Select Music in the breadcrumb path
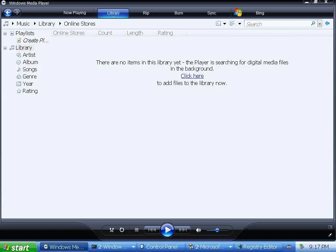Screen dimensions: 336x252 point(23,24)
